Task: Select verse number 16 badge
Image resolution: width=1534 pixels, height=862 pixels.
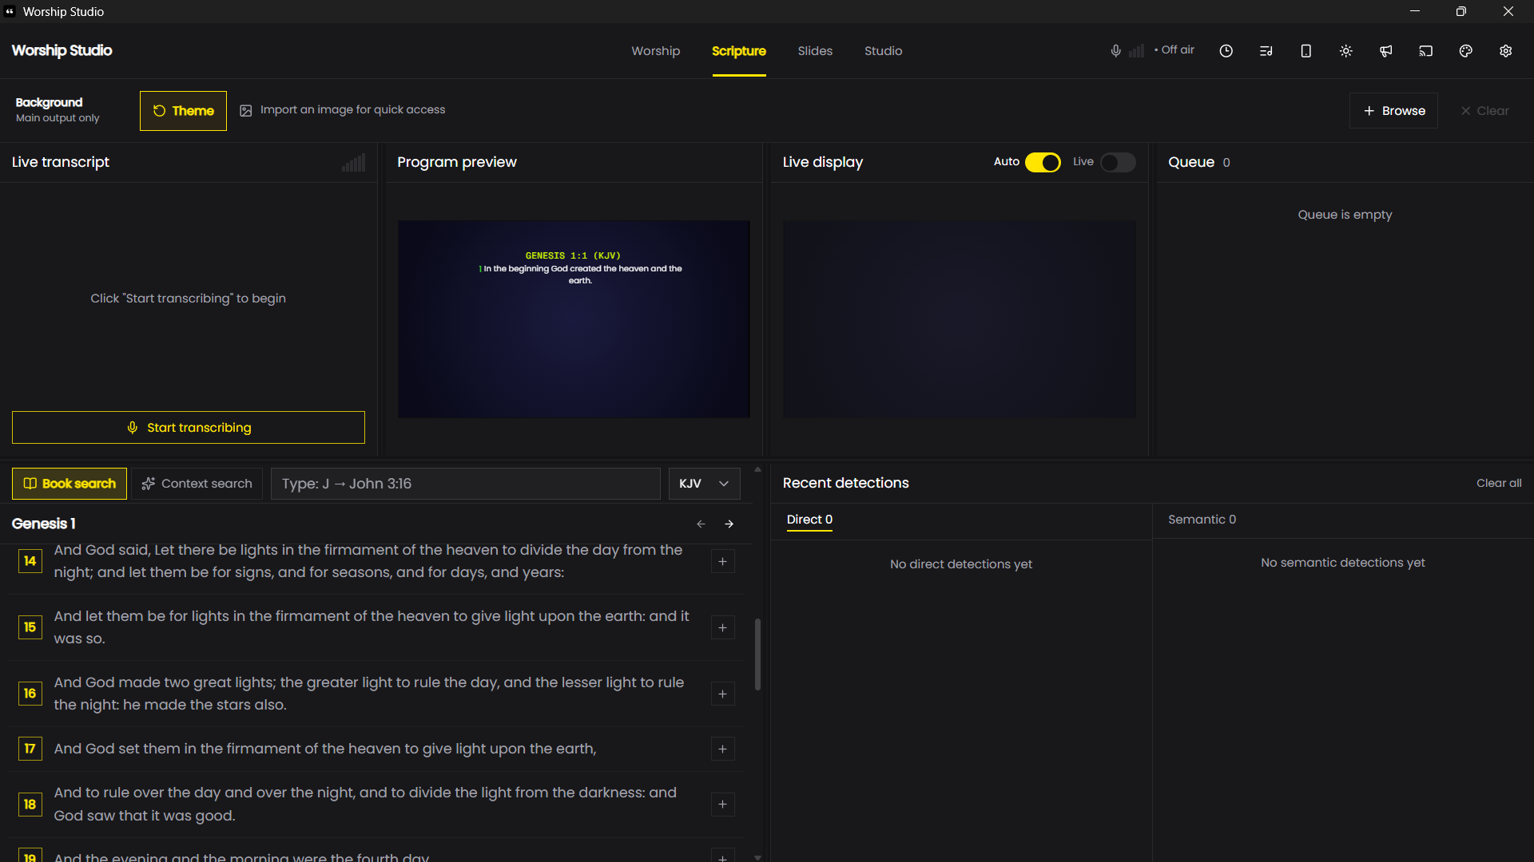Action: click(x=30, y=694)
